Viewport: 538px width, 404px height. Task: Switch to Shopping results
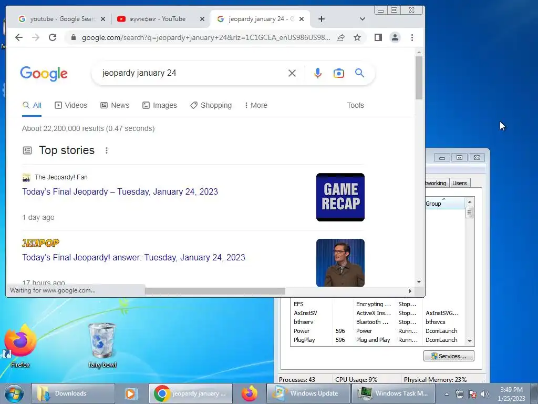[x=211, y=105]
